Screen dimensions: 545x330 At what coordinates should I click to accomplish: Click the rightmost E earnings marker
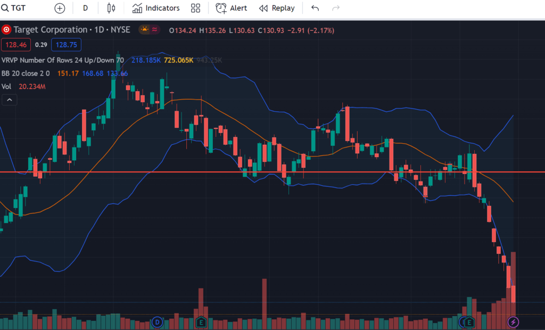coord(469,323)
